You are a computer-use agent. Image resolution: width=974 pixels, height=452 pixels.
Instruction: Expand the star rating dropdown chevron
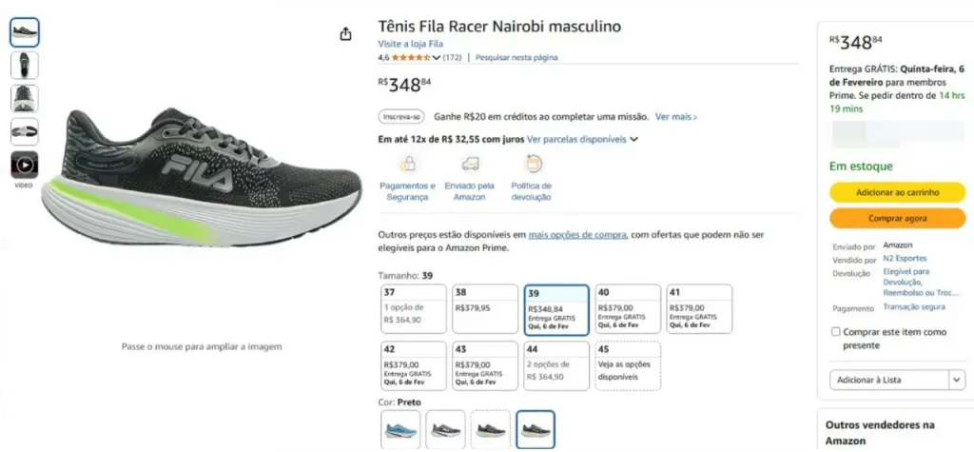click(x=436, y=58)
